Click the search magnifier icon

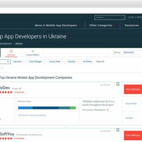click(121, 18)
